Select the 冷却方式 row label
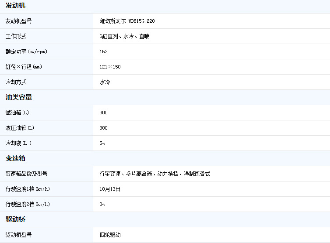Screen dimensions: 330x243 [16, 82]
